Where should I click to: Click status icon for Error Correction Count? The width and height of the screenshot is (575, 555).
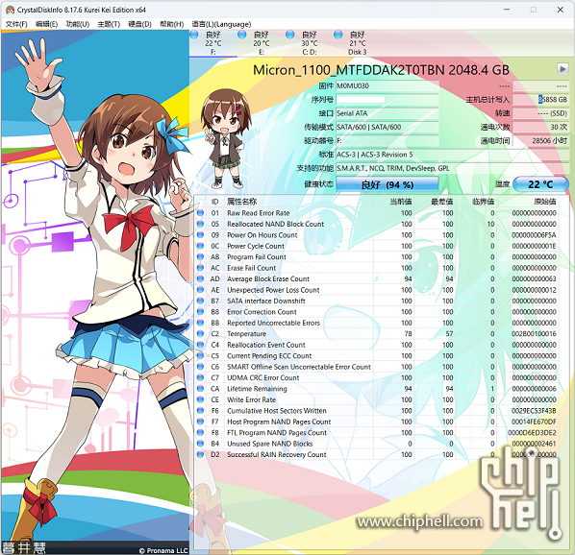[200, 311]
